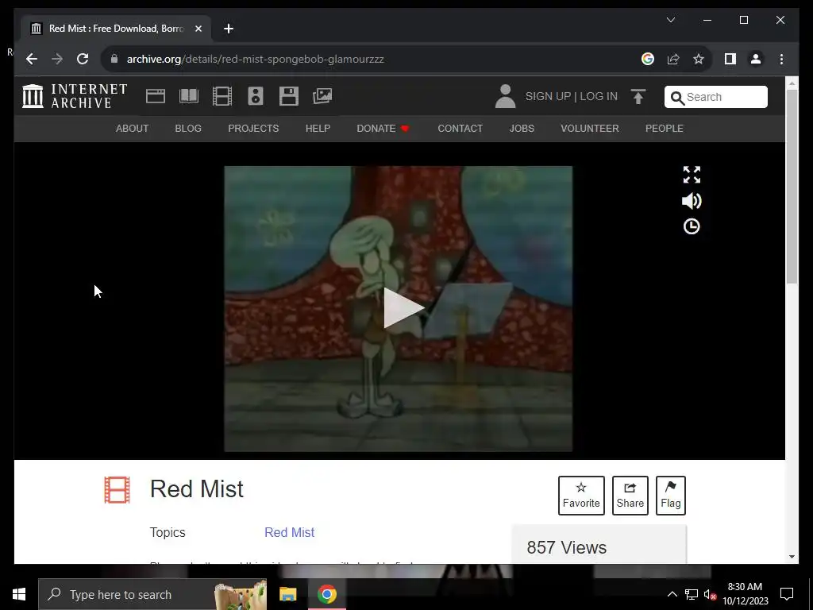Open the DONATE menu item
Viewport: 813px width, 610px height.
click(383, 129)
